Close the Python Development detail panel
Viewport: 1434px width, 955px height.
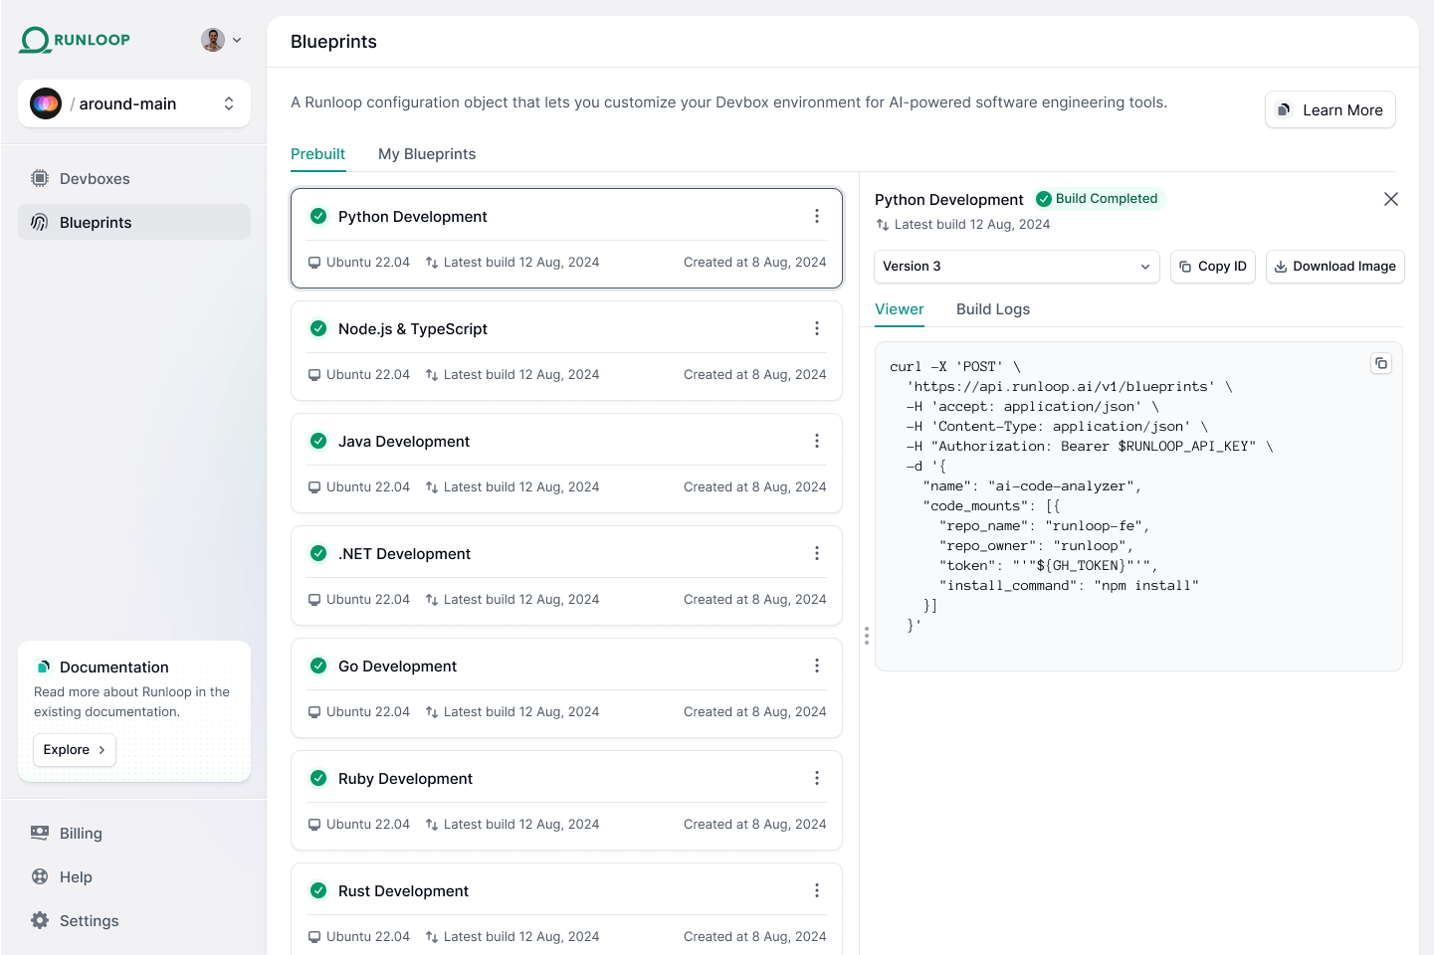1390,199
